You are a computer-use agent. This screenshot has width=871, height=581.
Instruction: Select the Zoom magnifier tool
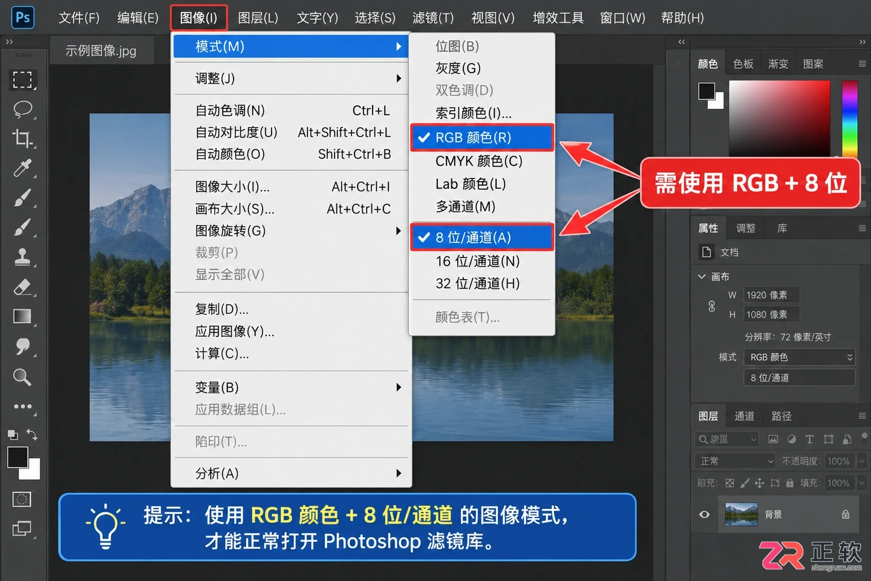22,377
